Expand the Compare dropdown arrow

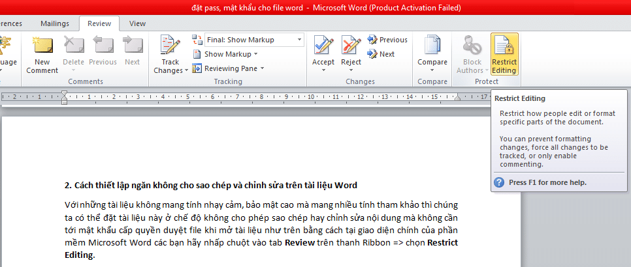(432, 70)
